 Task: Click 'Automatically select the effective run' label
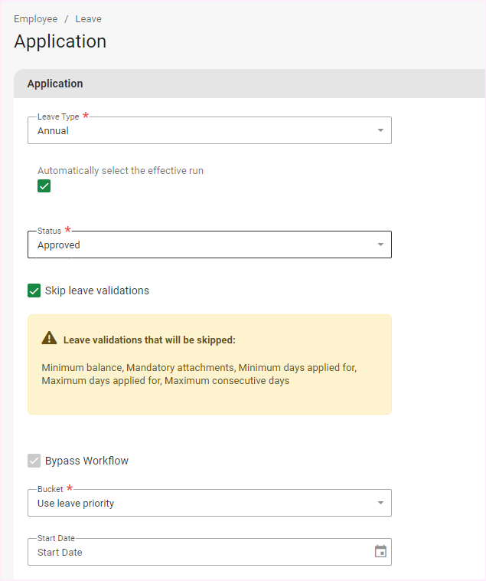[120, 171]
